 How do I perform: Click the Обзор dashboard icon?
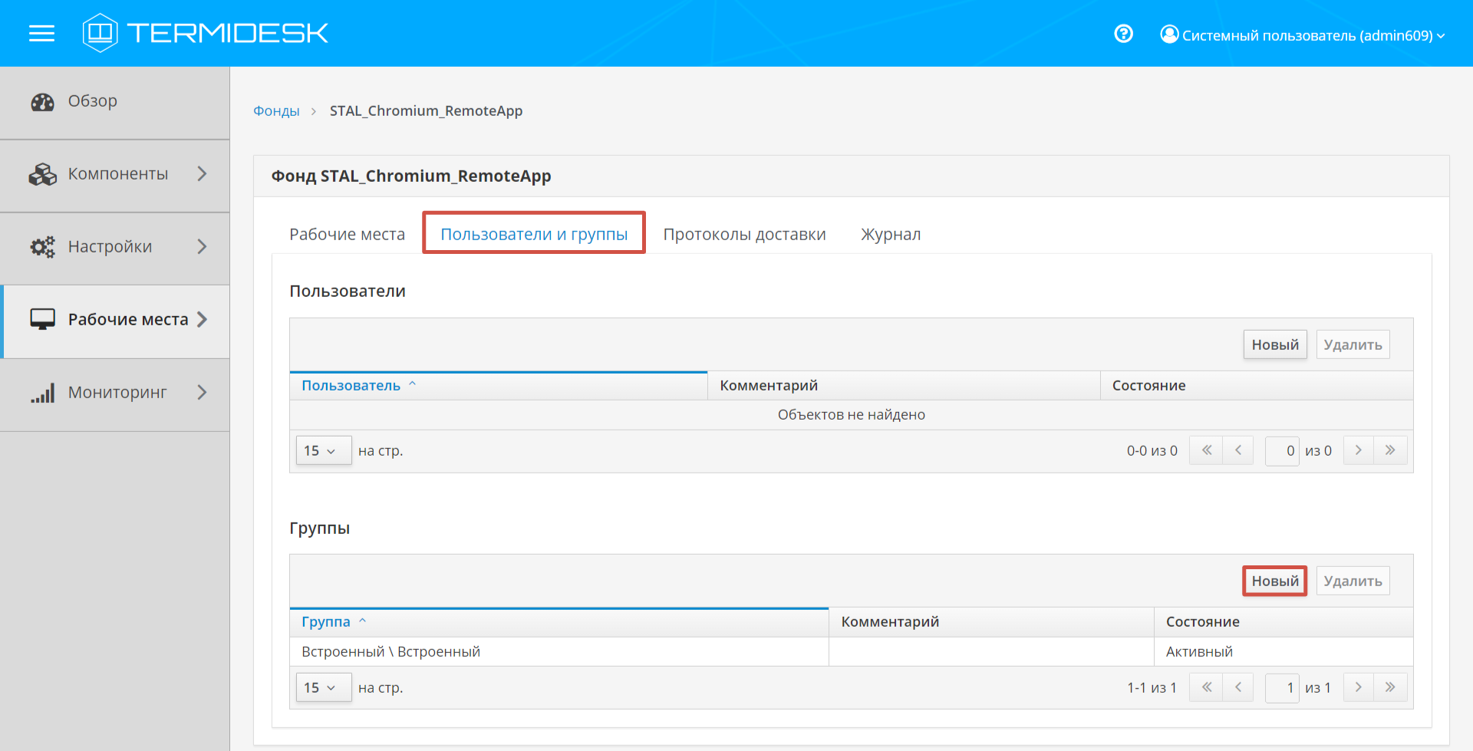point(42,102)
